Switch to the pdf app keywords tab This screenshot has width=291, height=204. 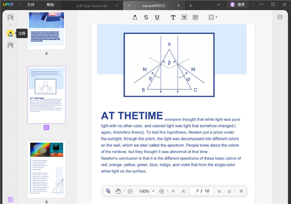92,6
